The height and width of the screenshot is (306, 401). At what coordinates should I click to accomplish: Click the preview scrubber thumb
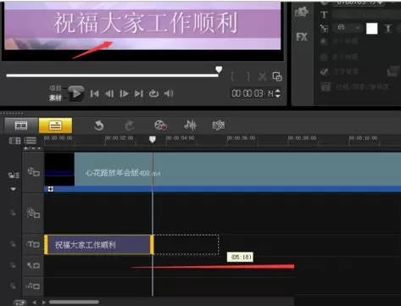pyautogui.click(x=219, y=70)
